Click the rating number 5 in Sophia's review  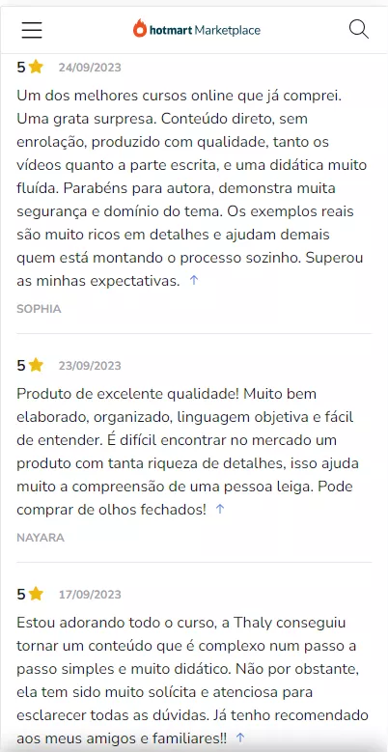[x=21, y=68]
